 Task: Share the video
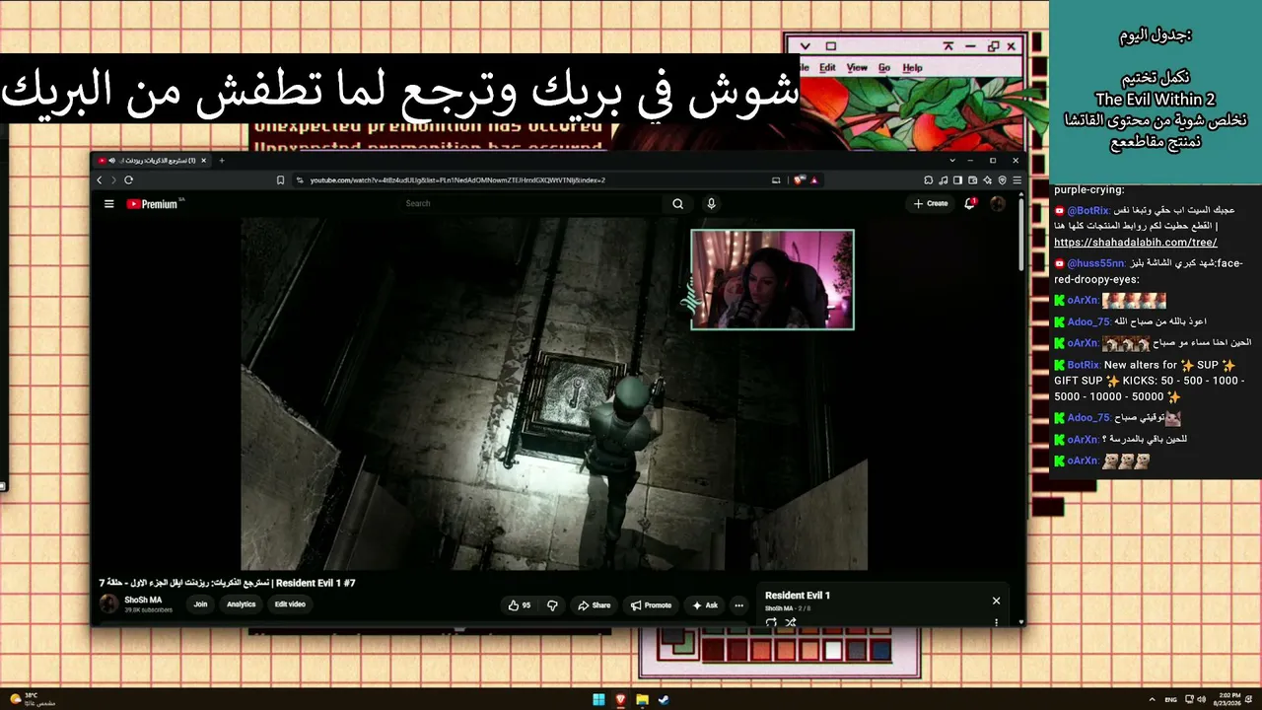point(595,605)
